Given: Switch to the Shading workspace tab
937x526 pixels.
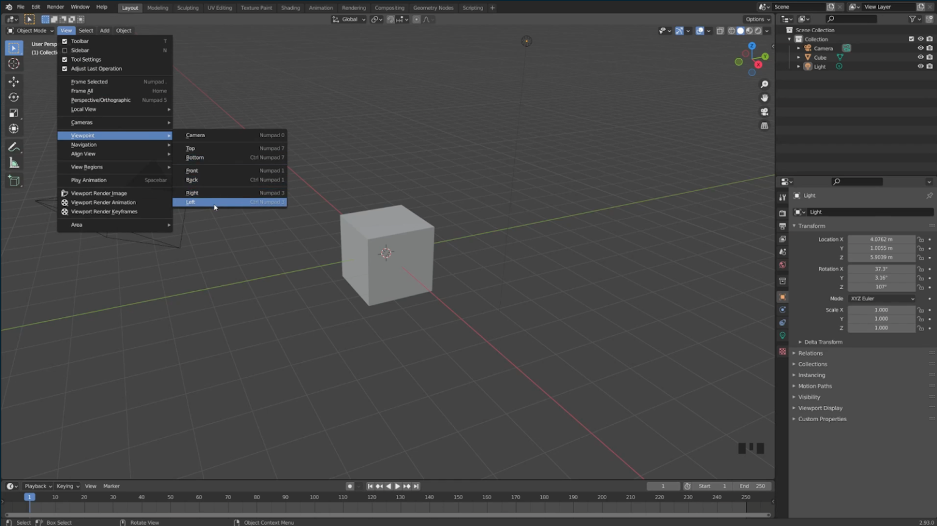Looking at the screenshot, I should pyautogui.click(x=290, y=7).
